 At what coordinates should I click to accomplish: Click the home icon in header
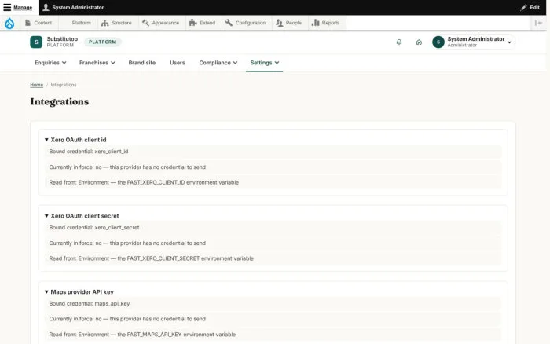pyautogui.click(x=419, y=42)
